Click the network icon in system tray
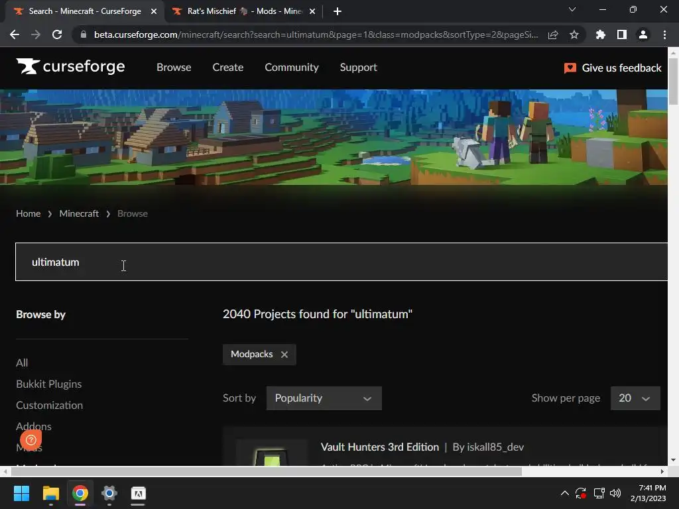Viewport: 679px width, 509px height. tap(599, 493)
